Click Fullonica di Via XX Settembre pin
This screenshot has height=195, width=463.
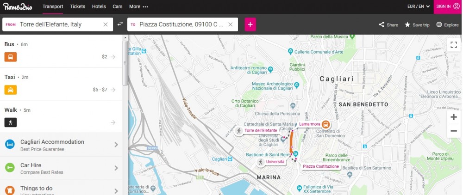pyautogui.click(x=299, y=187)
